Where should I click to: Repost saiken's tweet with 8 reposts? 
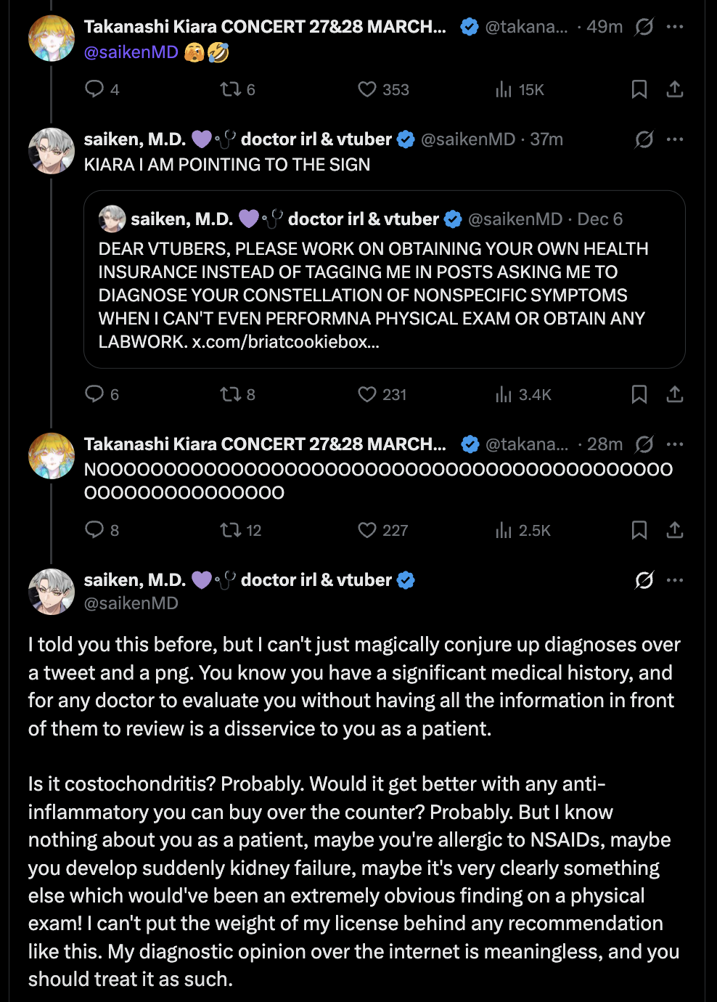pyautogui.click(x=231, y=394)
